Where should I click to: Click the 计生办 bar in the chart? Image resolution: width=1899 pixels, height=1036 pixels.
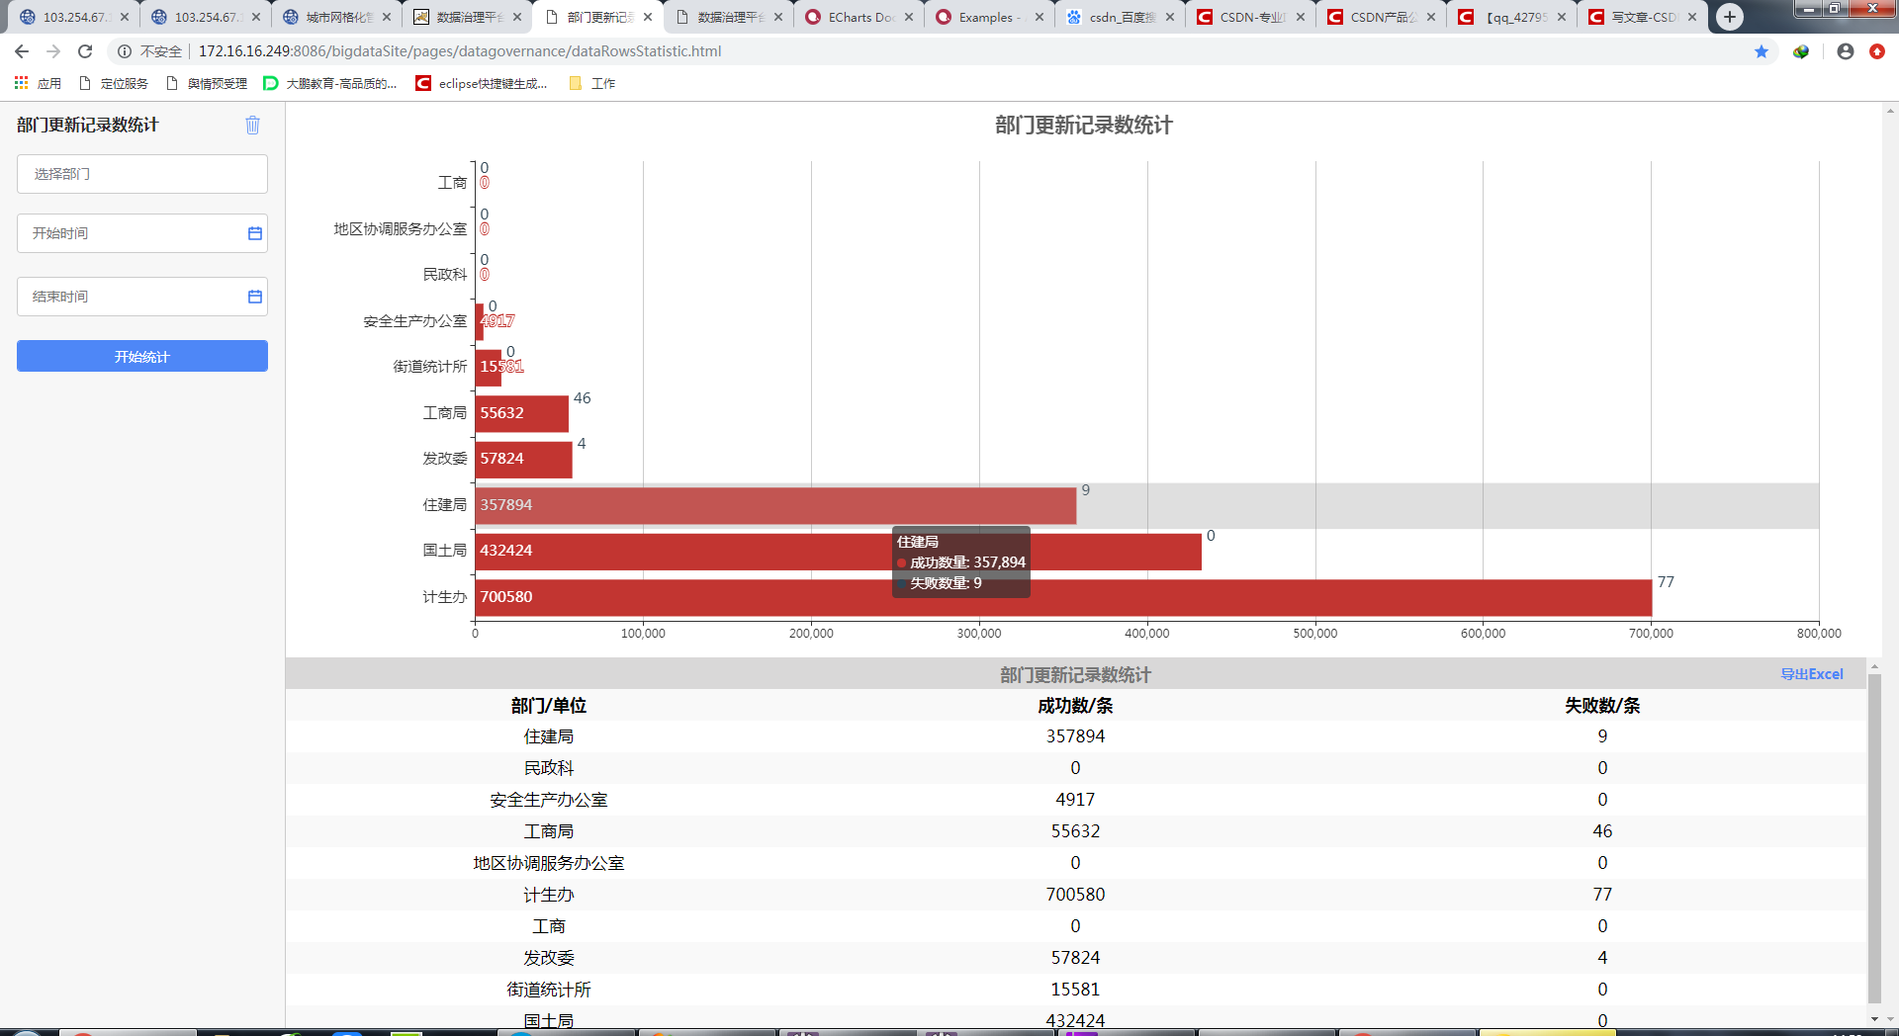(x=1063, y=597)
